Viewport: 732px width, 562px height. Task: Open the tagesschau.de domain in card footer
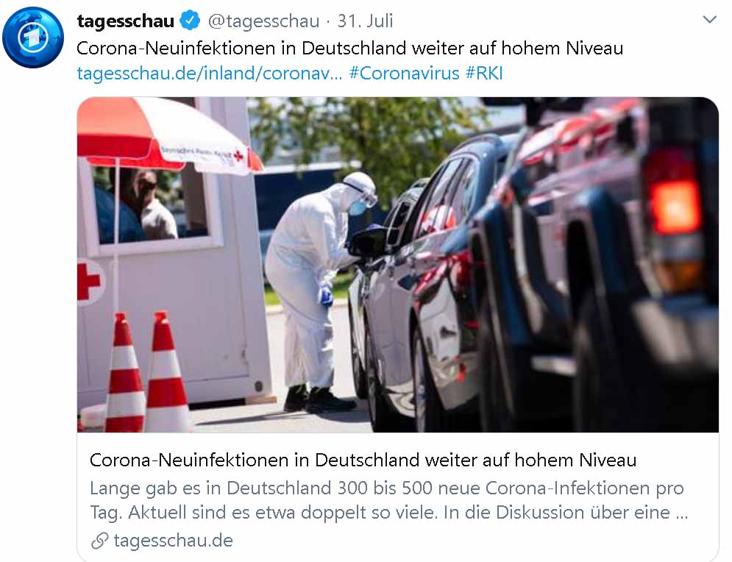tap(173, 541)
